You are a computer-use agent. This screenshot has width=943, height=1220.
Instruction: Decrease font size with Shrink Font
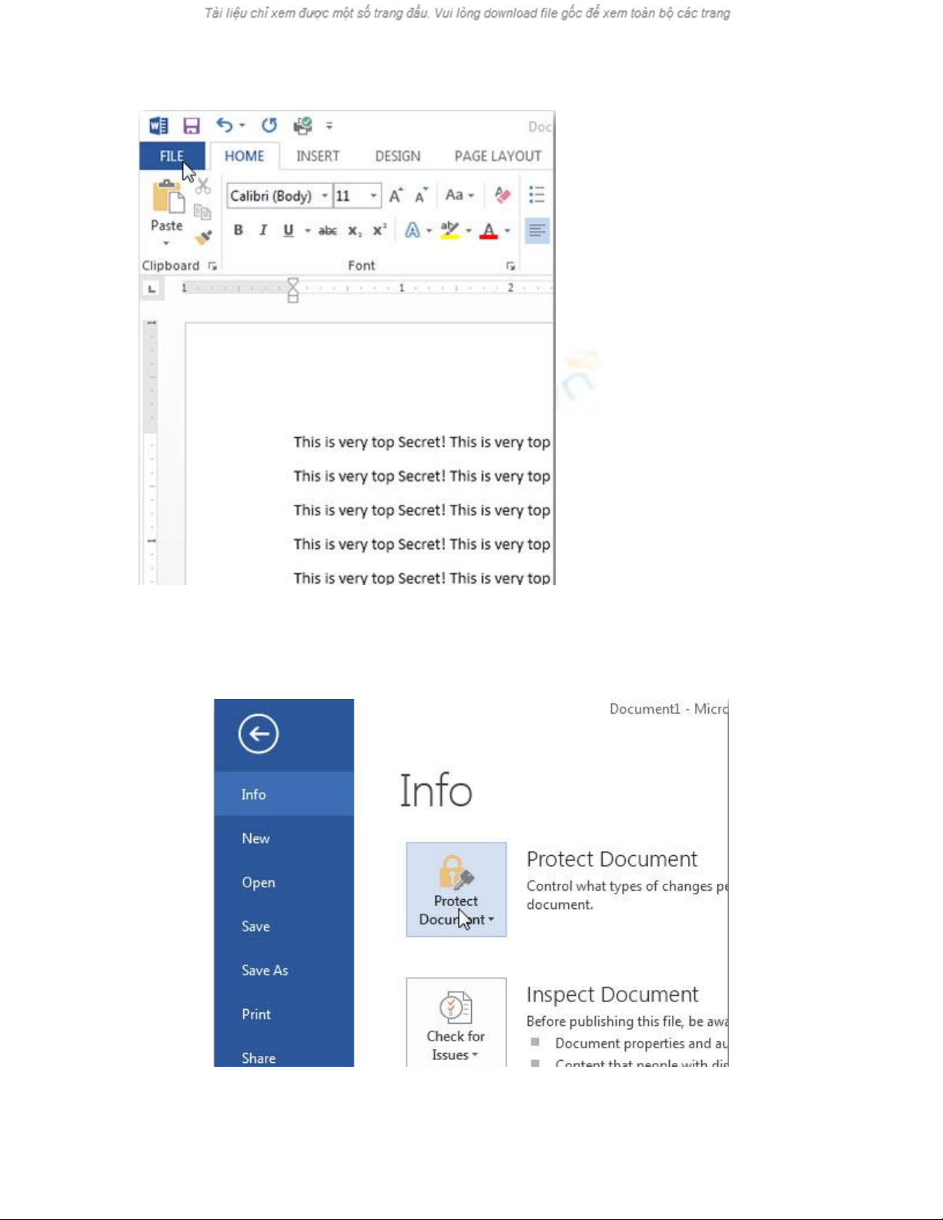coord(420,196)
